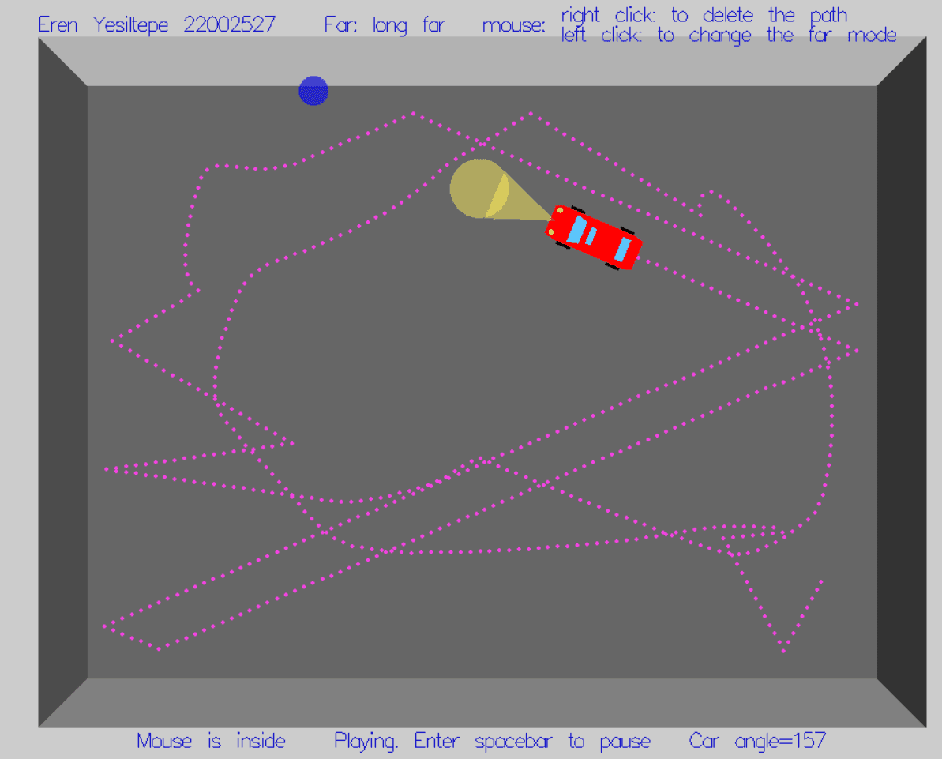Click the left of two top path peaks
Screen dimensions: 942x759
pos(412,114)
